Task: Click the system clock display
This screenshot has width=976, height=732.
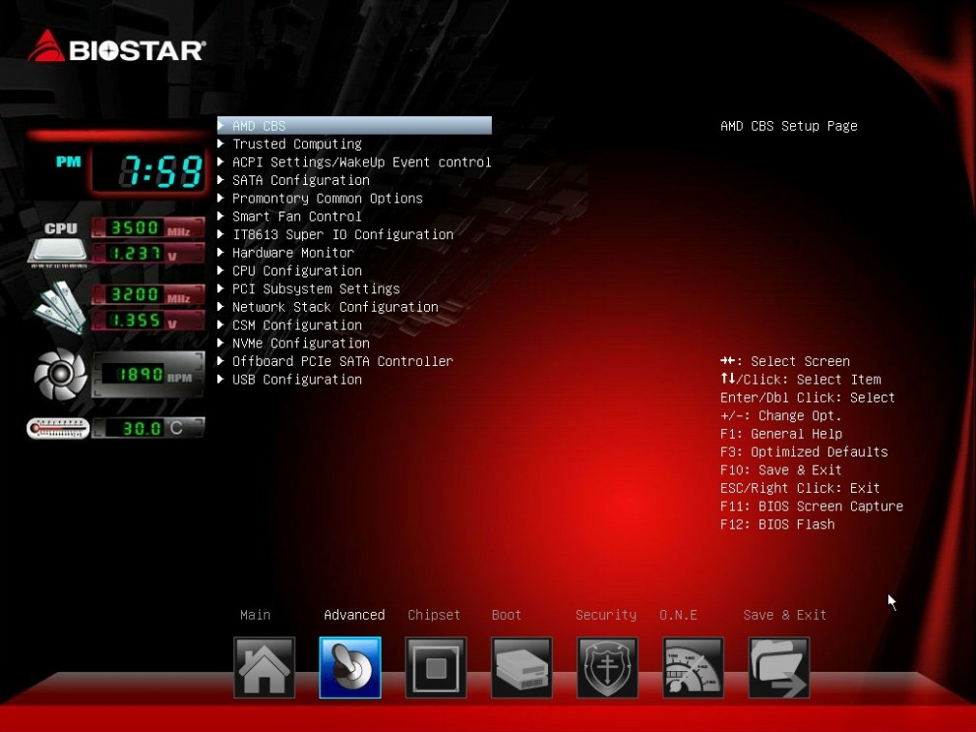Action: click(x=148, y=172)
